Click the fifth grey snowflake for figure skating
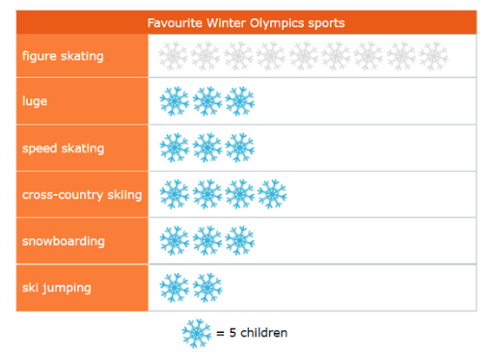The height and width of the screenshot is (357, 494). [x=304, y=56]
